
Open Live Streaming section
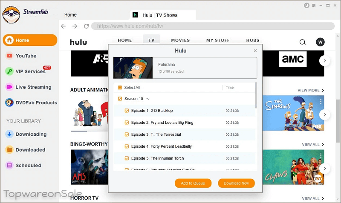point(29,87)
